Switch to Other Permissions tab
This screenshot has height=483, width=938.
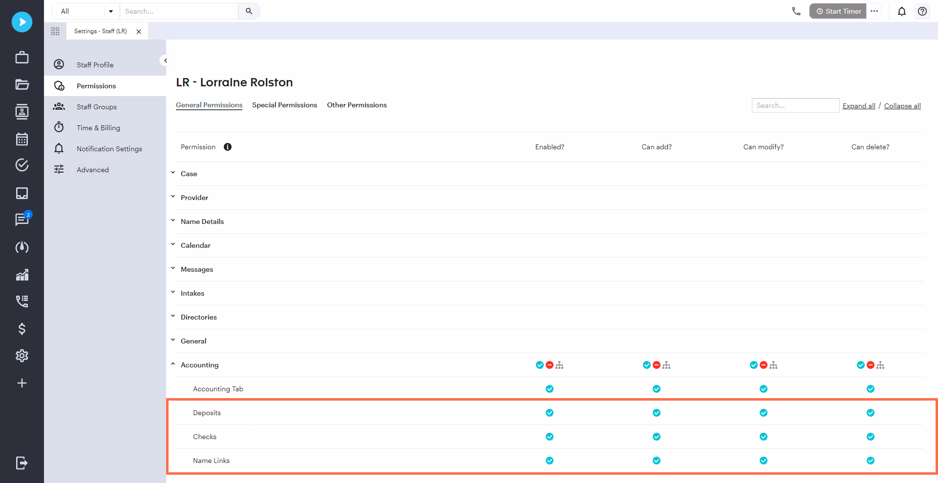pos(357,105)
